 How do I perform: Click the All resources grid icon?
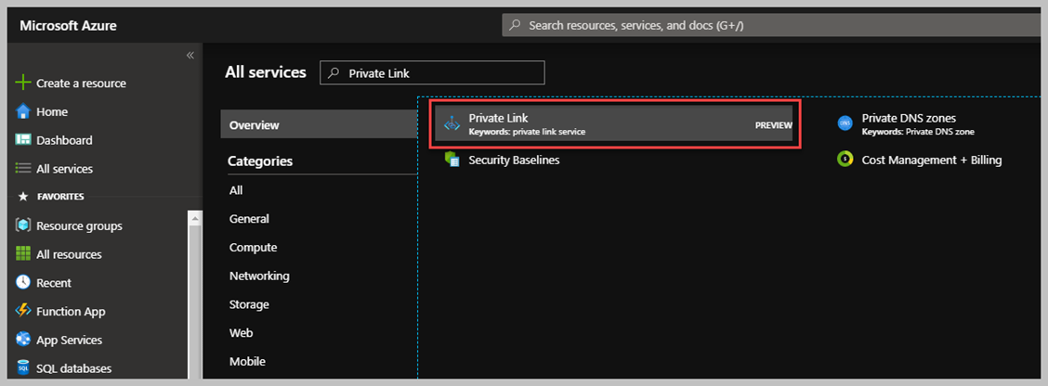23,254
